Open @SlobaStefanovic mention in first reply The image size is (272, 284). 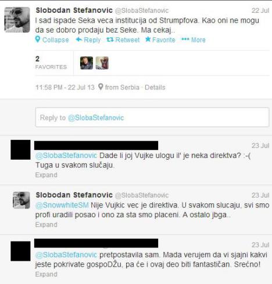(66, 156)
